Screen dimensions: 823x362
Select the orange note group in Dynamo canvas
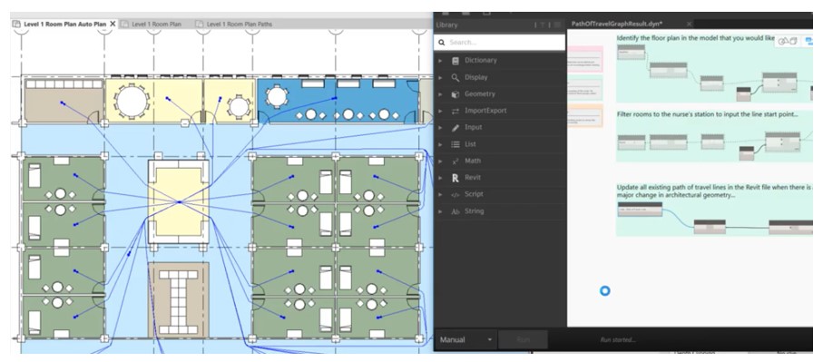(x=584, y=115)
